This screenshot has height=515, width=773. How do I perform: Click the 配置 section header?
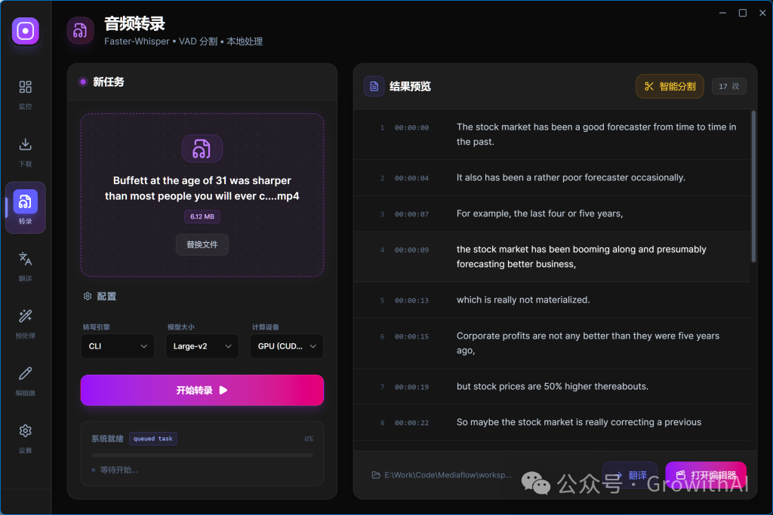click(100, 296)
